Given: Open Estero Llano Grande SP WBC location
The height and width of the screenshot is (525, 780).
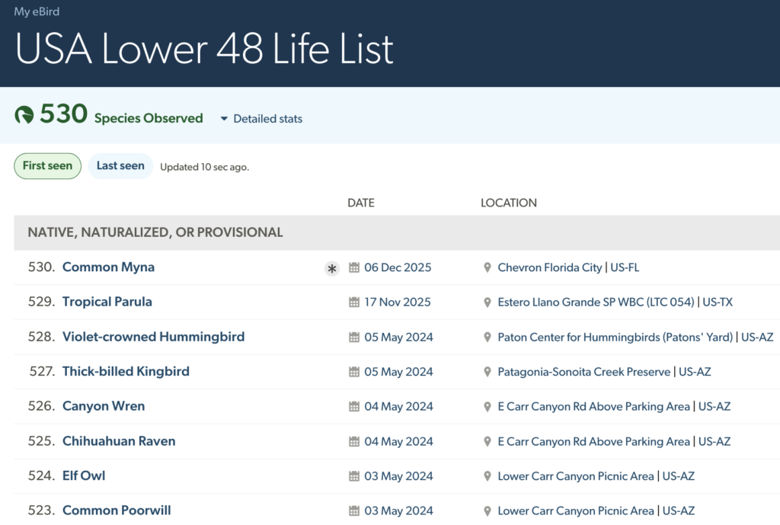Looking at the screenshot, I should coord(596,303).
